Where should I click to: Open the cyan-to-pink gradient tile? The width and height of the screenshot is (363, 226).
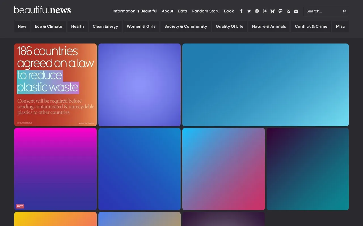223,169
